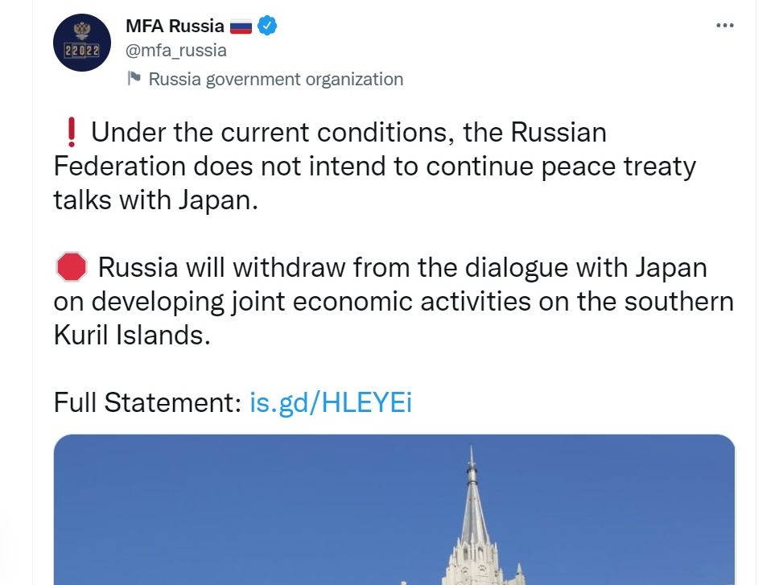Click the red stop sign emoji

click(71, 266)
